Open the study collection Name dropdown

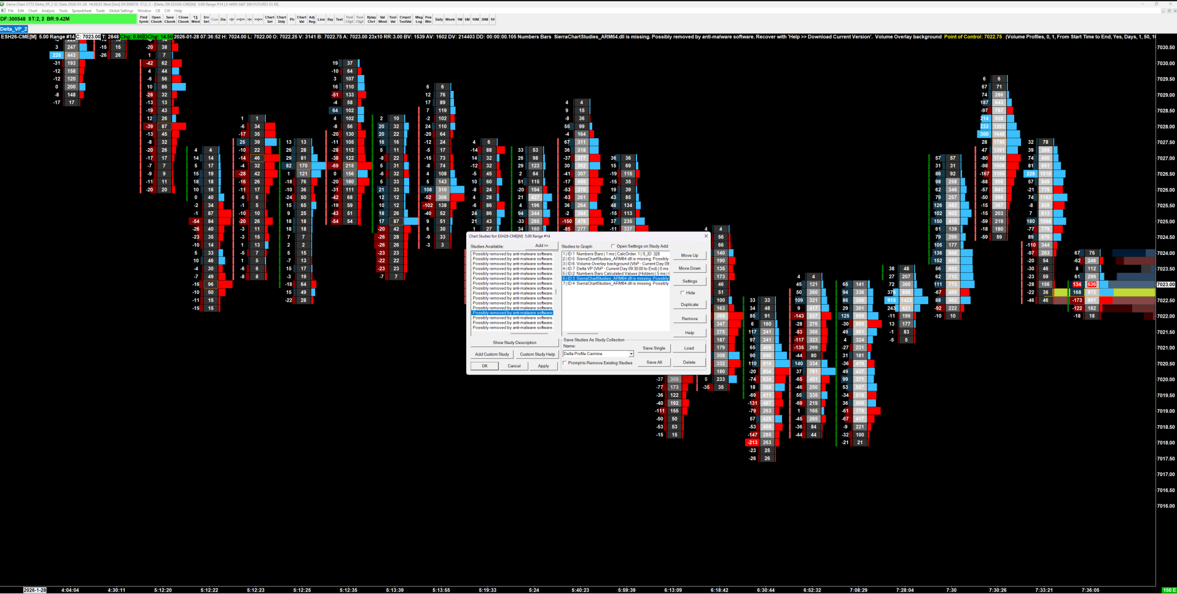pos(630,354)
